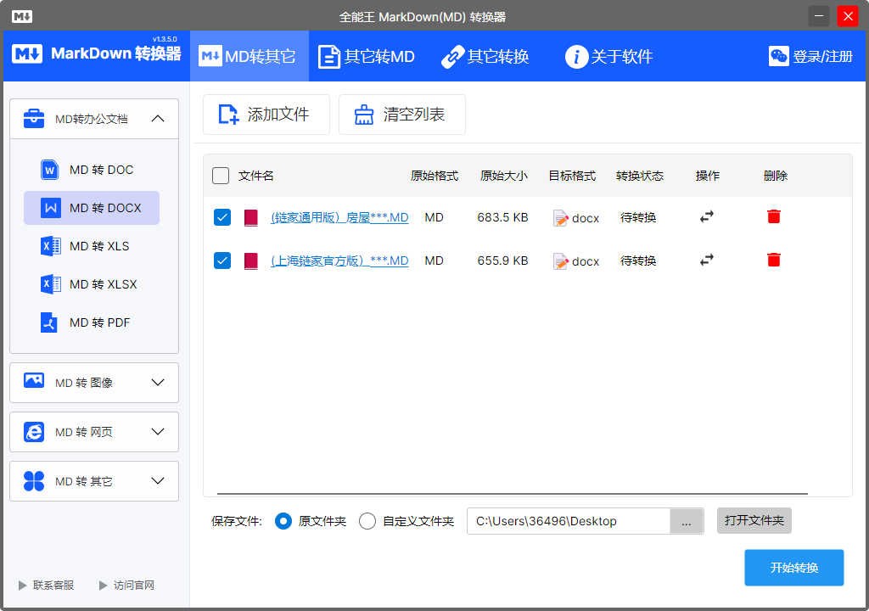Click the 联系客服 link text

[53, 586]
